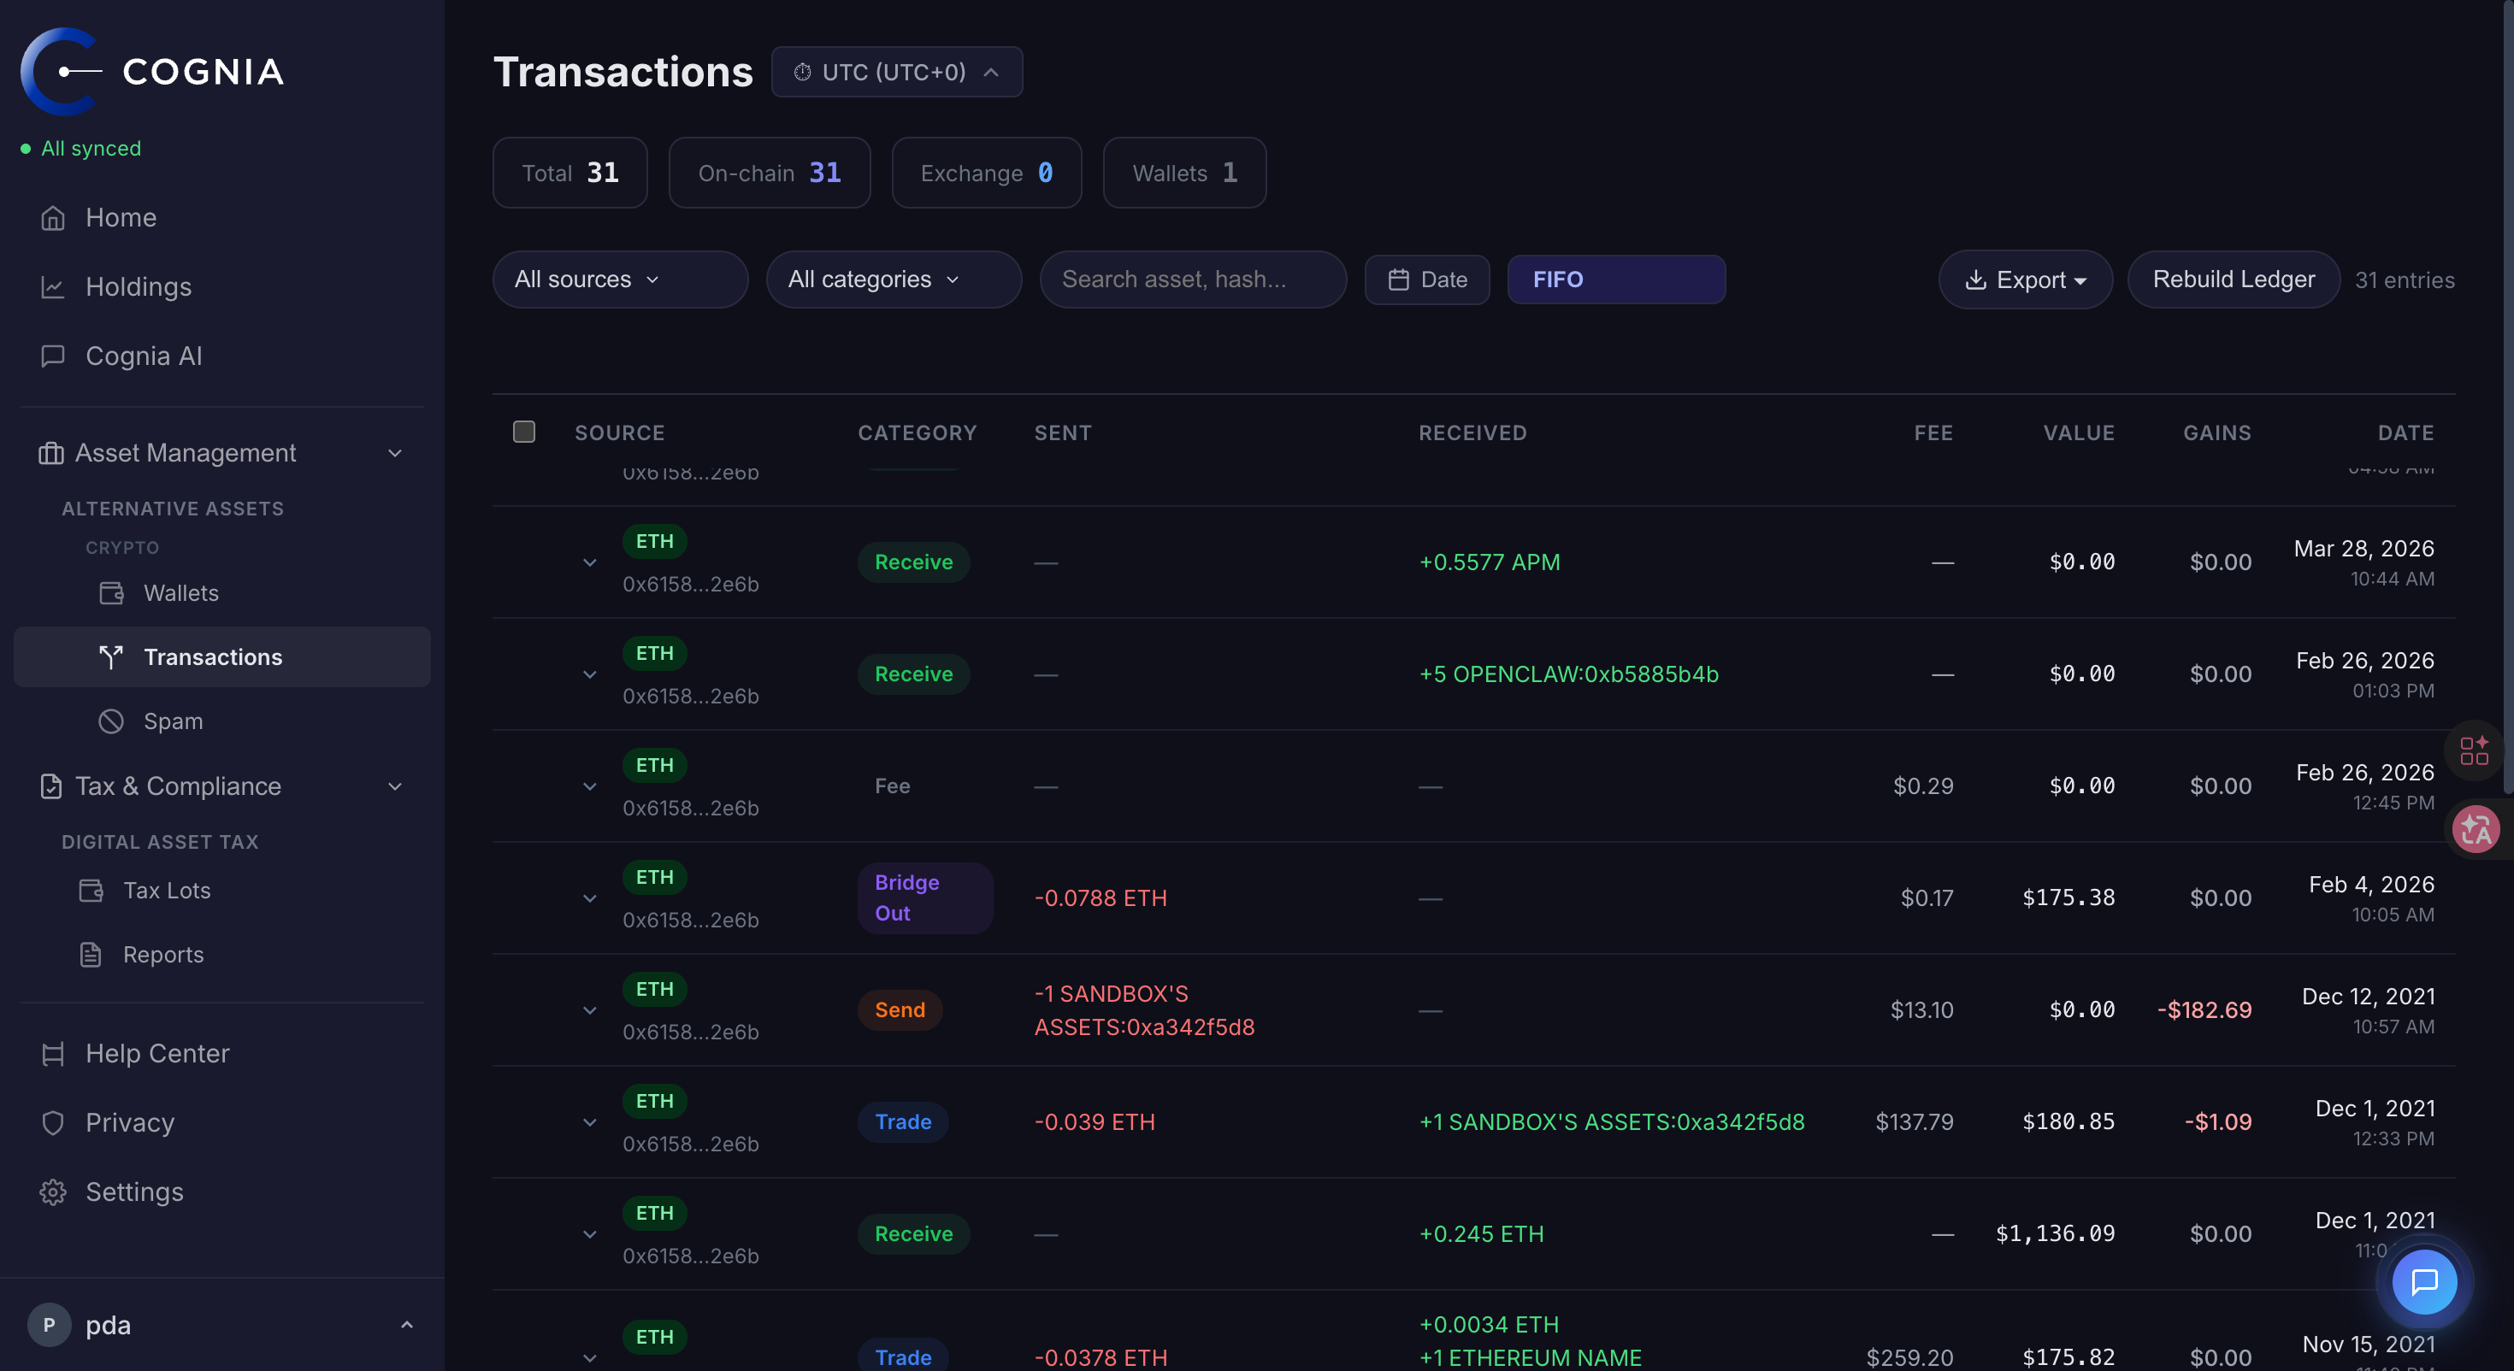This screenshot has height=1371, width=2514.
Task: Collapse the Asset Management section
Action: pyautogui.click(x=394, y=453)
